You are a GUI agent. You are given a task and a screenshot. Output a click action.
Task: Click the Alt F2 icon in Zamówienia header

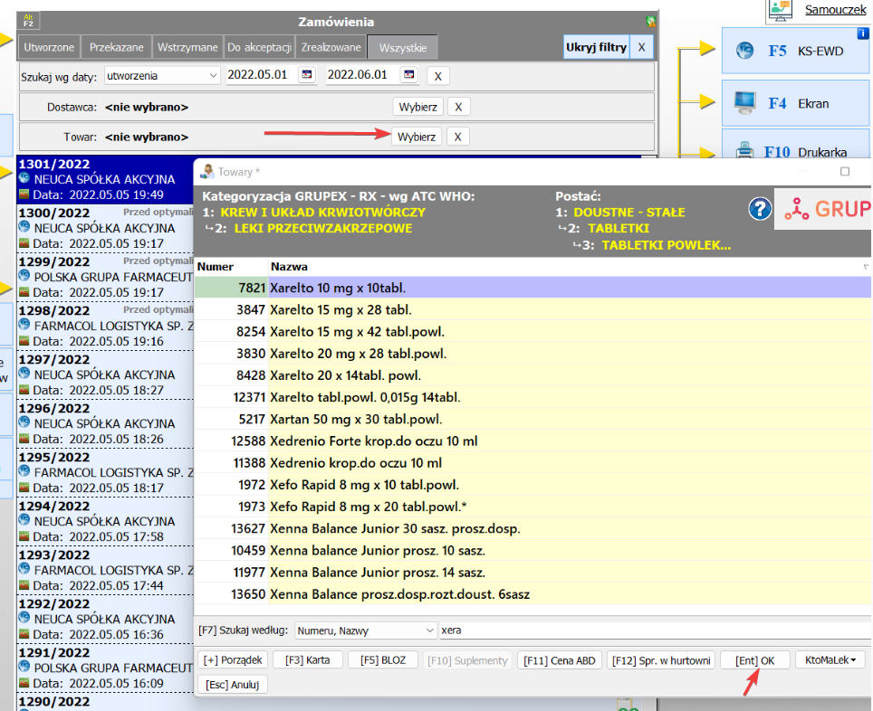28,21
